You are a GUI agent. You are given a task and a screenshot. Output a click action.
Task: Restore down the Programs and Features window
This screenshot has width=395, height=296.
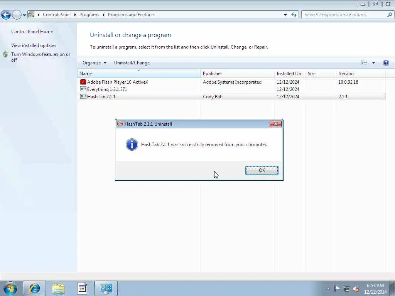(x=375, y=4)
